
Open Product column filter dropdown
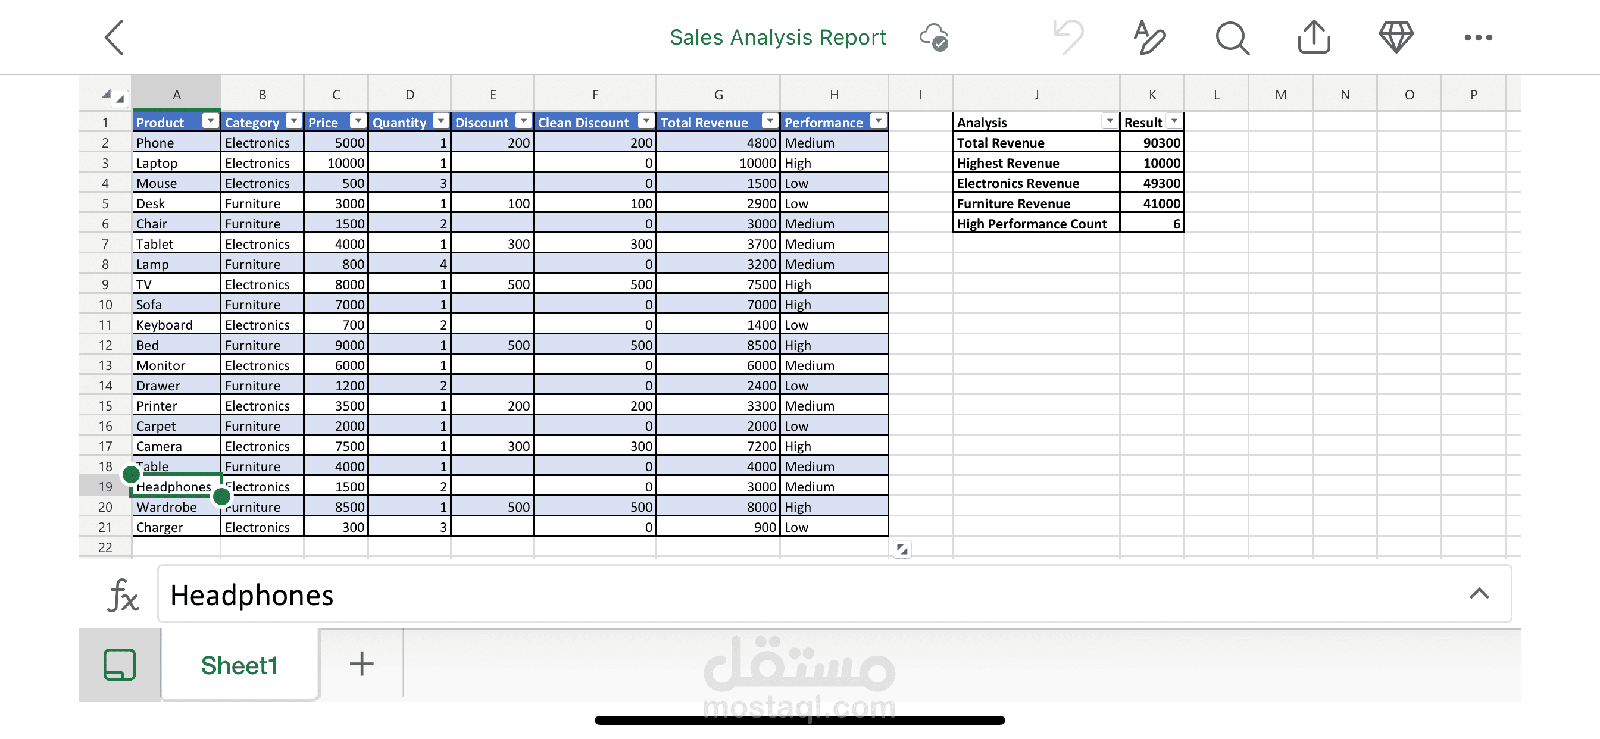click(x=211, y=121)
